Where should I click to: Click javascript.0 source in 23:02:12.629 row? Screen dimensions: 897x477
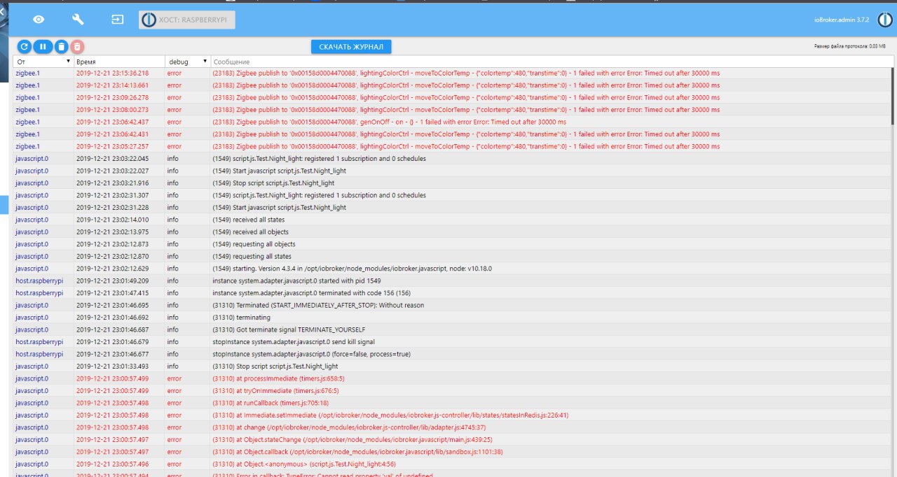pyautogui.click(x=32, y=269)
